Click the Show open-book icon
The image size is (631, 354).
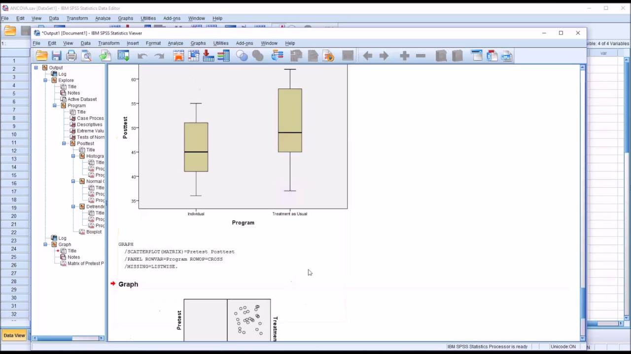point(441,56)
